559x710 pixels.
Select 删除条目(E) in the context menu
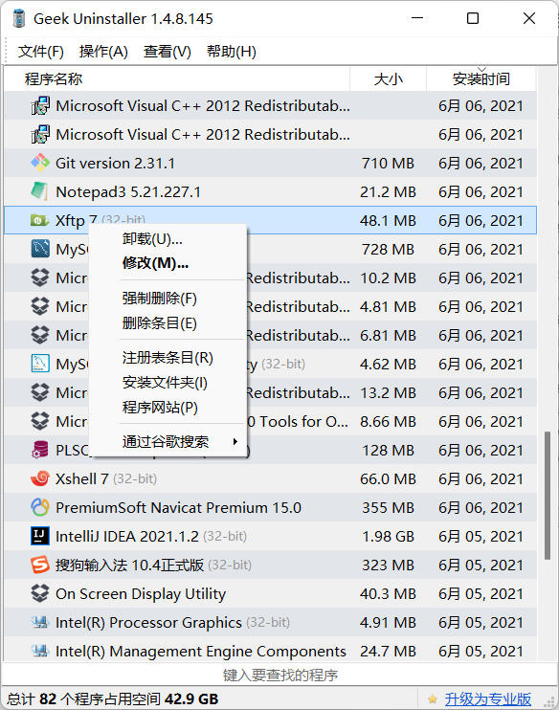point(168,323)
